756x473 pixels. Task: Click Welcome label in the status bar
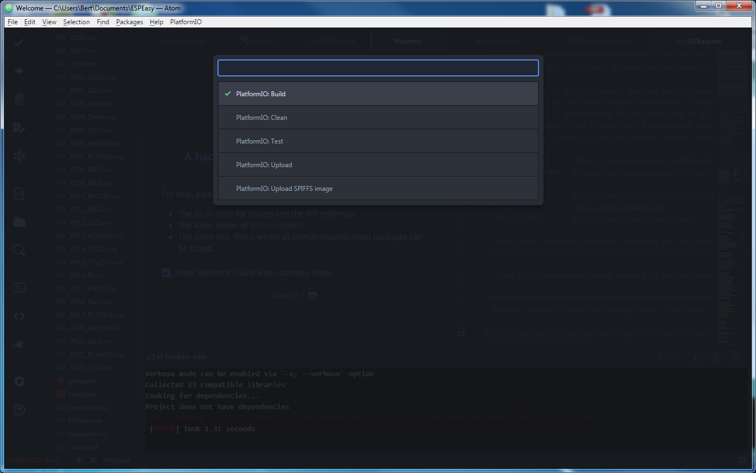tap(116, 460)
